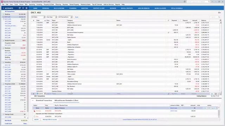Switch to the SPENDING tab
This screenshot has height=126, width=225.
pyautogui.click(x=46, y=8)
